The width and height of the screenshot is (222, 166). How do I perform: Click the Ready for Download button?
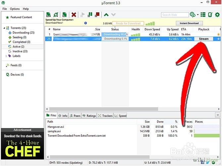pyautogui.click(x=128, y=23)
